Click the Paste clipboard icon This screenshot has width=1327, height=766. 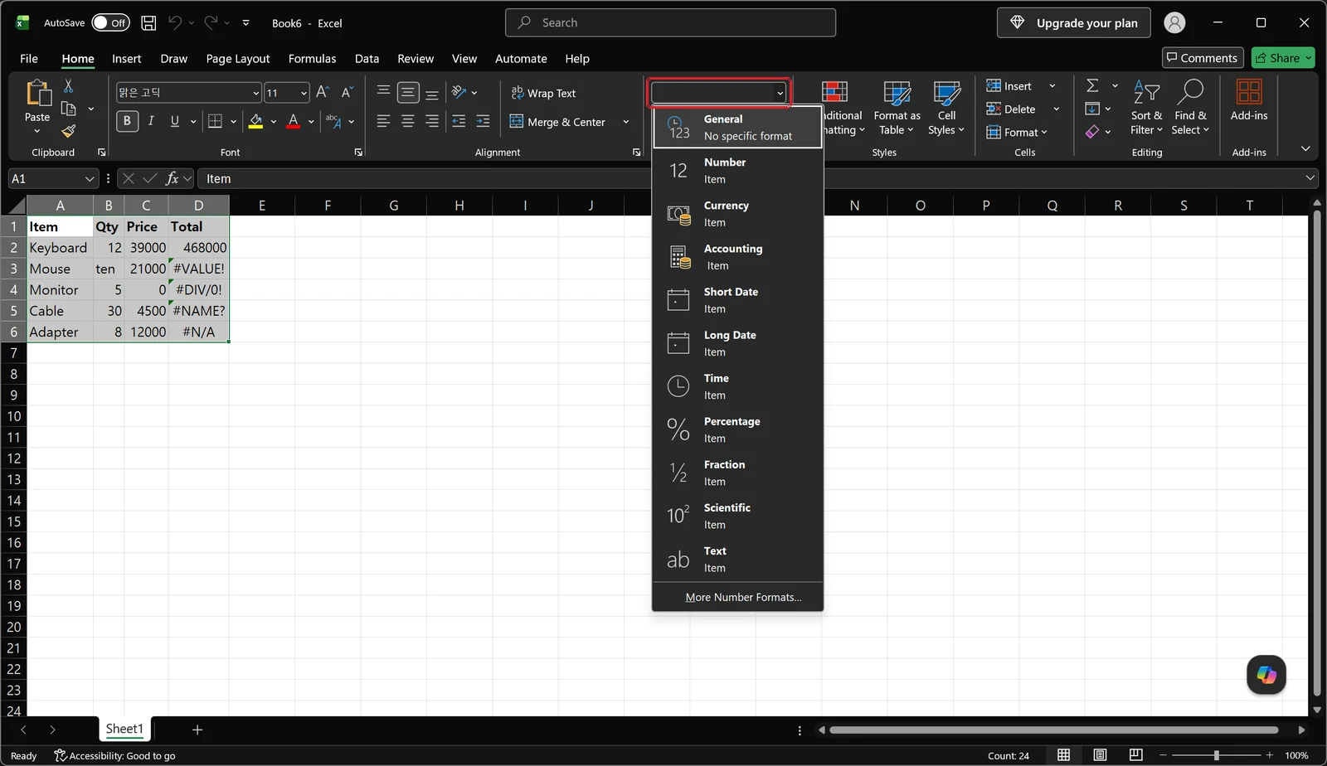point(38,93)
